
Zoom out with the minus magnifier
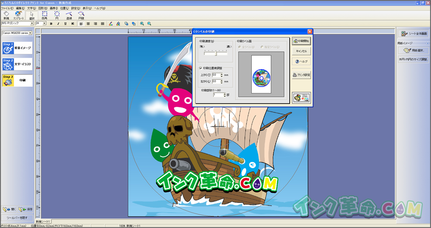149,24
